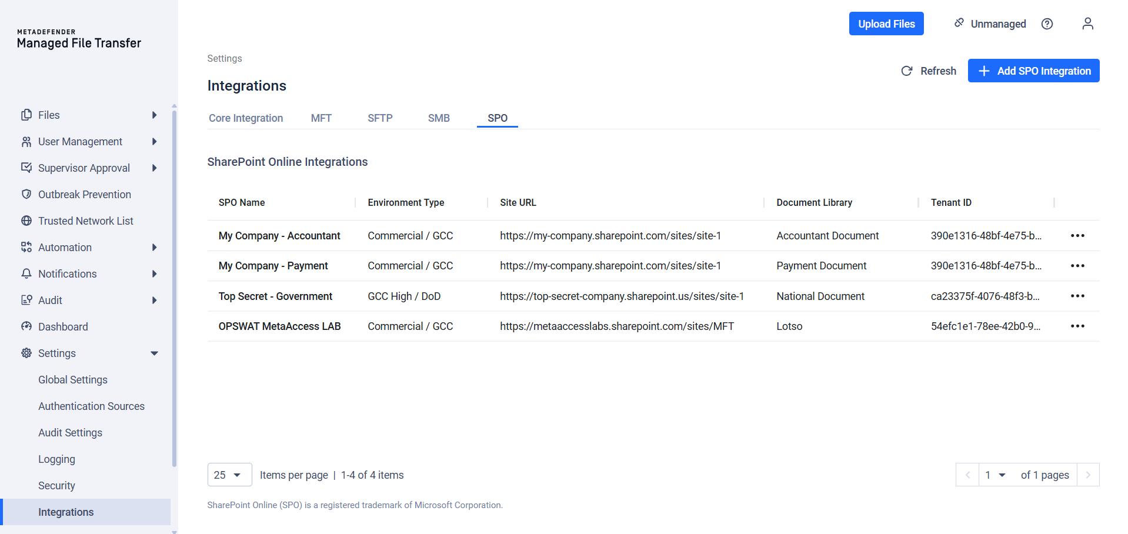Expand the Automation sidebar section
The height and width of the screenshot is (534, 1128).
[x=154, y=248]
